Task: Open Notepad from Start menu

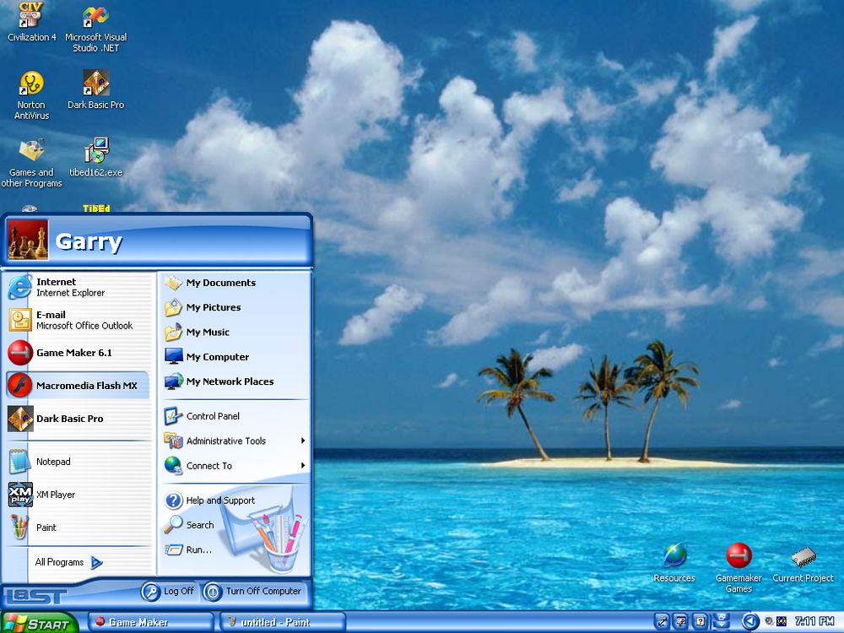Action: [78, 462]
